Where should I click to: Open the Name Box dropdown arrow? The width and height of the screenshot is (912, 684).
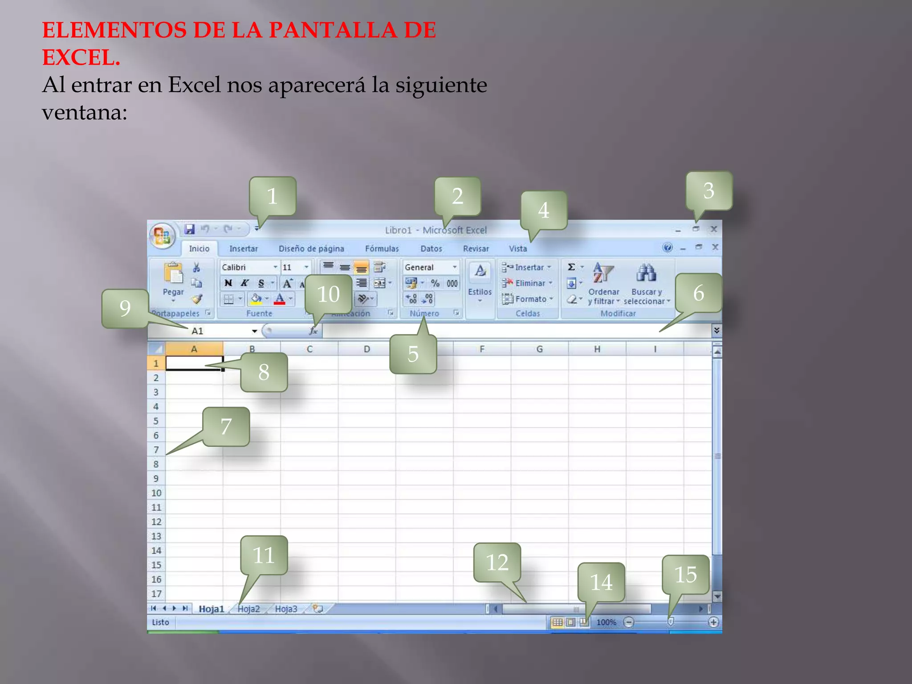tap(254, 331)
